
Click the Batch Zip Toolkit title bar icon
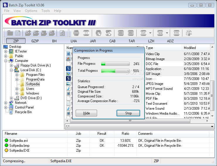point(5,5)
